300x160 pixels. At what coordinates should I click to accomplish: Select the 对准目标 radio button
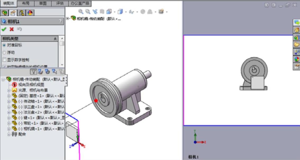point(4,45)
